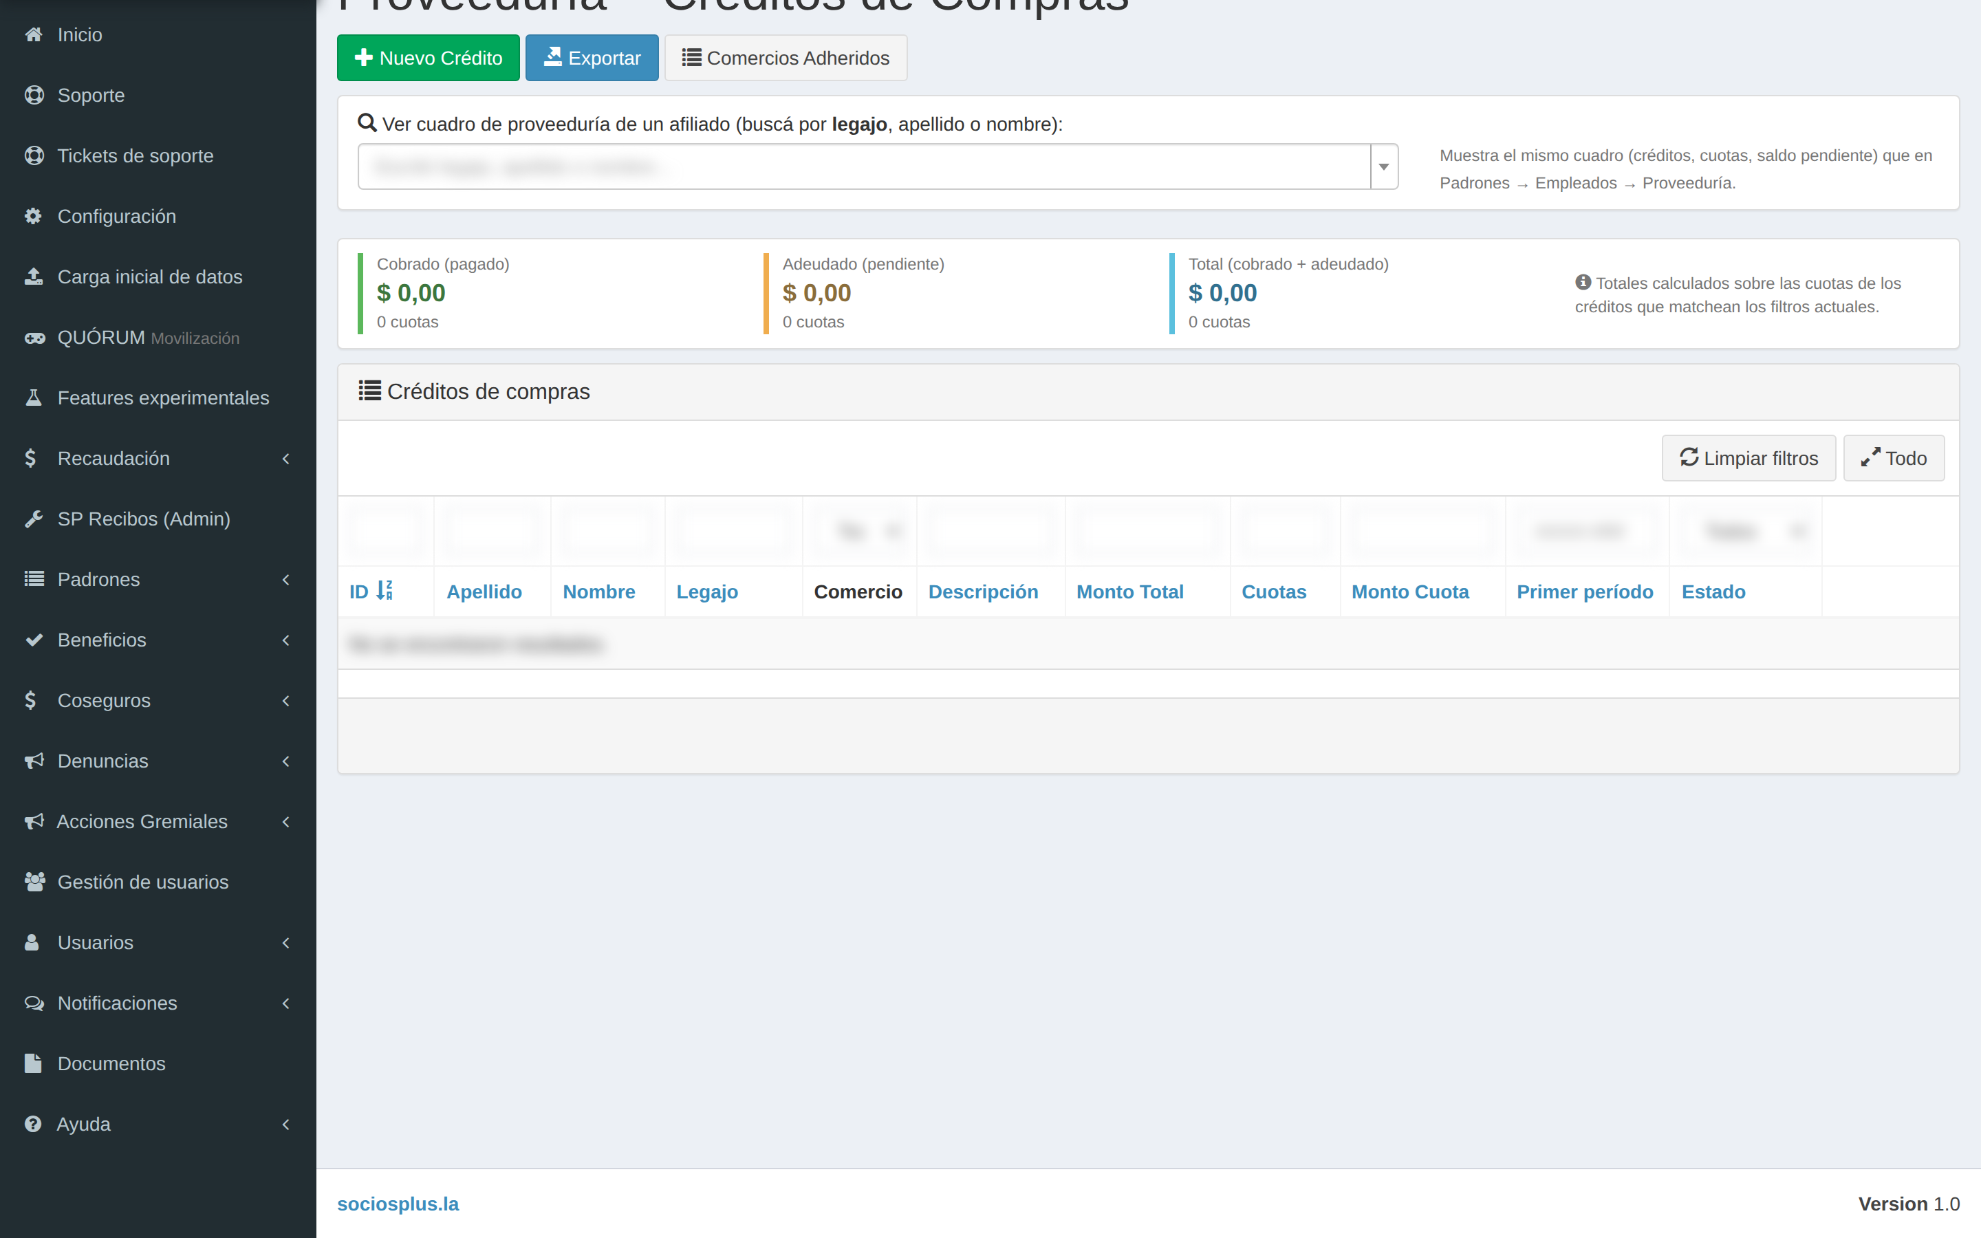Screen dimensions: 1981x1238
Task: Click the file icon beside Documentos
Action: (x=34, y=1063)
